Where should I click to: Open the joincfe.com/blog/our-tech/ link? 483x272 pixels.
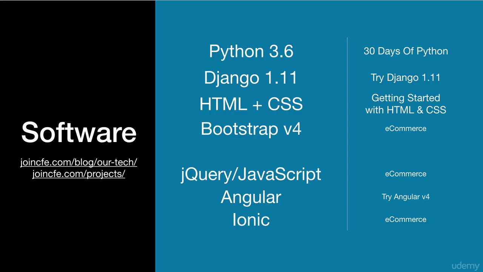78,162
